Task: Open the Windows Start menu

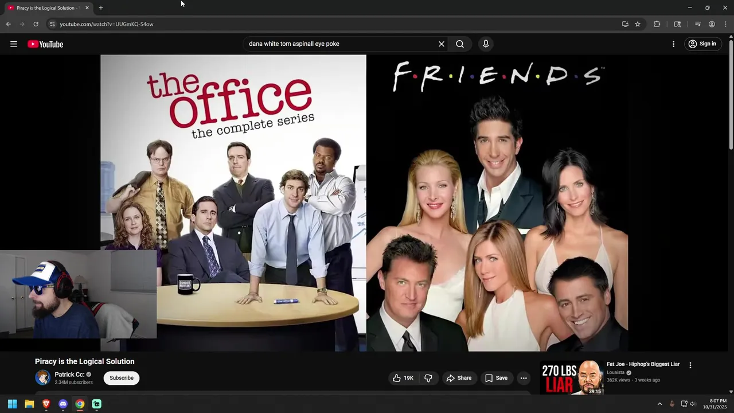Action: [12, 404]
